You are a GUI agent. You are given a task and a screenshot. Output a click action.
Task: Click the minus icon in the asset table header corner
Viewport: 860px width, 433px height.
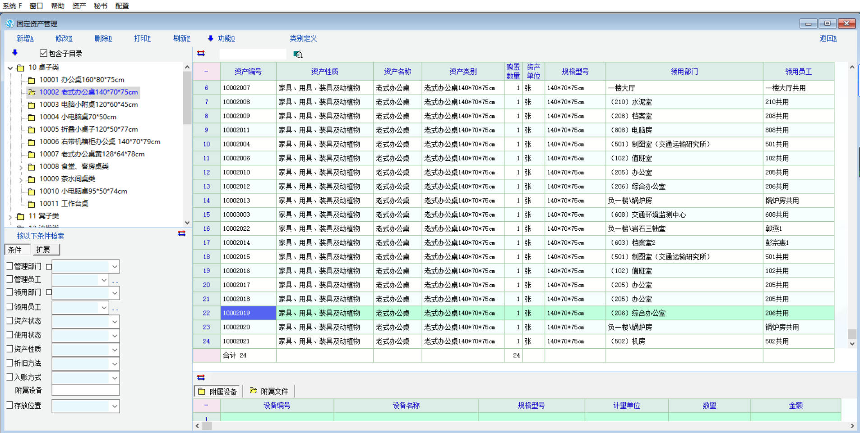pos(206,71)
